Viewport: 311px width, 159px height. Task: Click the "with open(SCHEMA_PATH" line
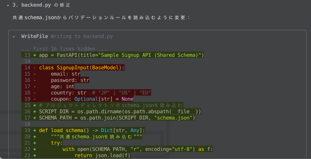[x=138, y=149]
